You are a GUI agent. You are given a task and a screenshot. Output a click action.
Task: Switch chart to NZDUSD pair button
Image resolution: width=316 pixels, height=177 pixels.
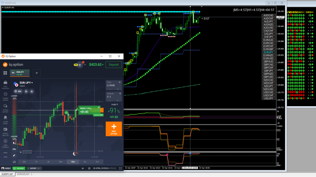[x=268, y=89]
